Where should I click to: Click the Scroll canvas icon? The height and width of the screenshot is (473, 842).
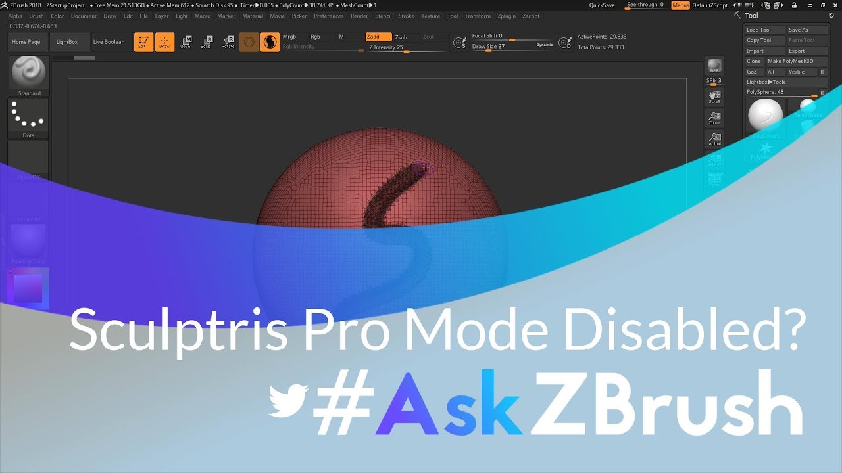pos(714,97)
